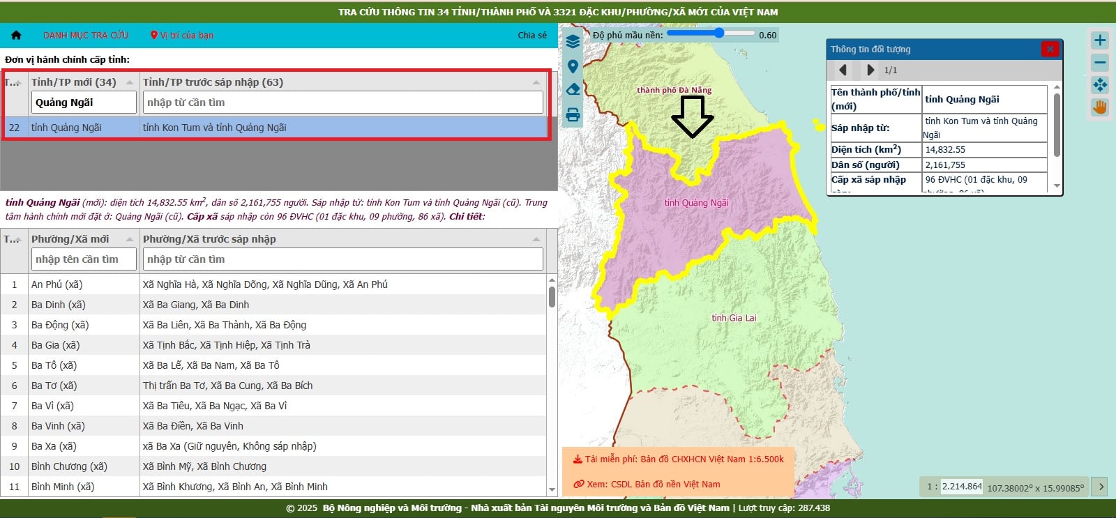Sort Tỉnh/TP trước sáp nhập (63) column
Image resolution: width=1116 pixels, height=518 pixels.
(x=536, y=82)
